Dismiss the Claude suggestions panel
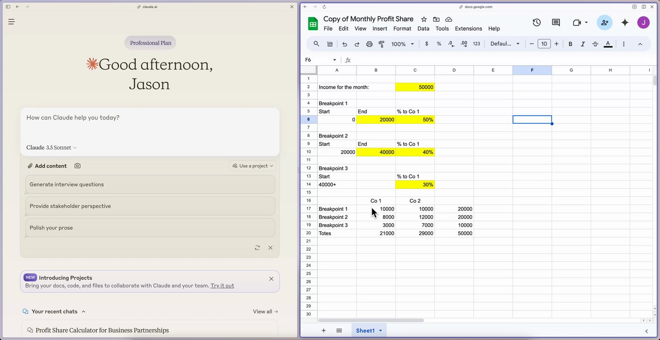This screenshot has height=340, width=660. click(271, 247)
